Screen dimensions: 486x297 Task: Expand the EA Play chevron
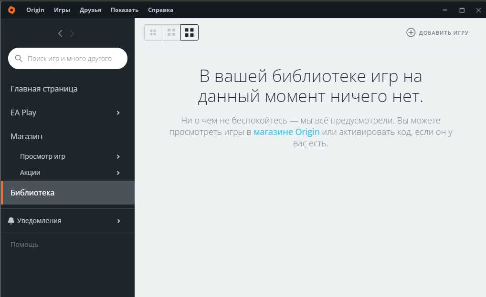tap(118, 113)
